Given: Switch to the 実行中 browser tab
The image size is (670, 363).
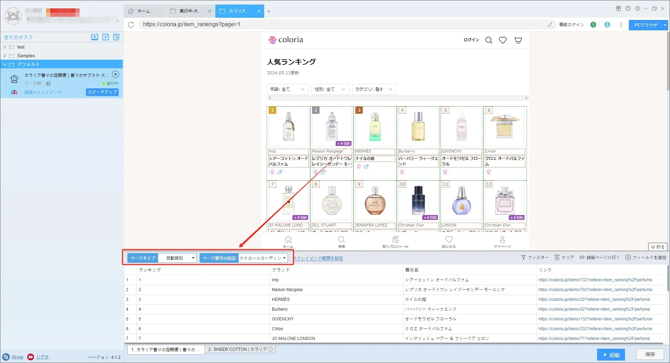Looking at the screenshot, I should coord(191,11).
